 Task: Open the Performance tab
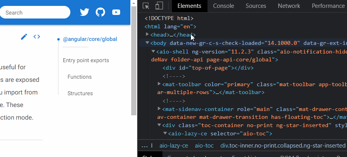pos(328,6)
